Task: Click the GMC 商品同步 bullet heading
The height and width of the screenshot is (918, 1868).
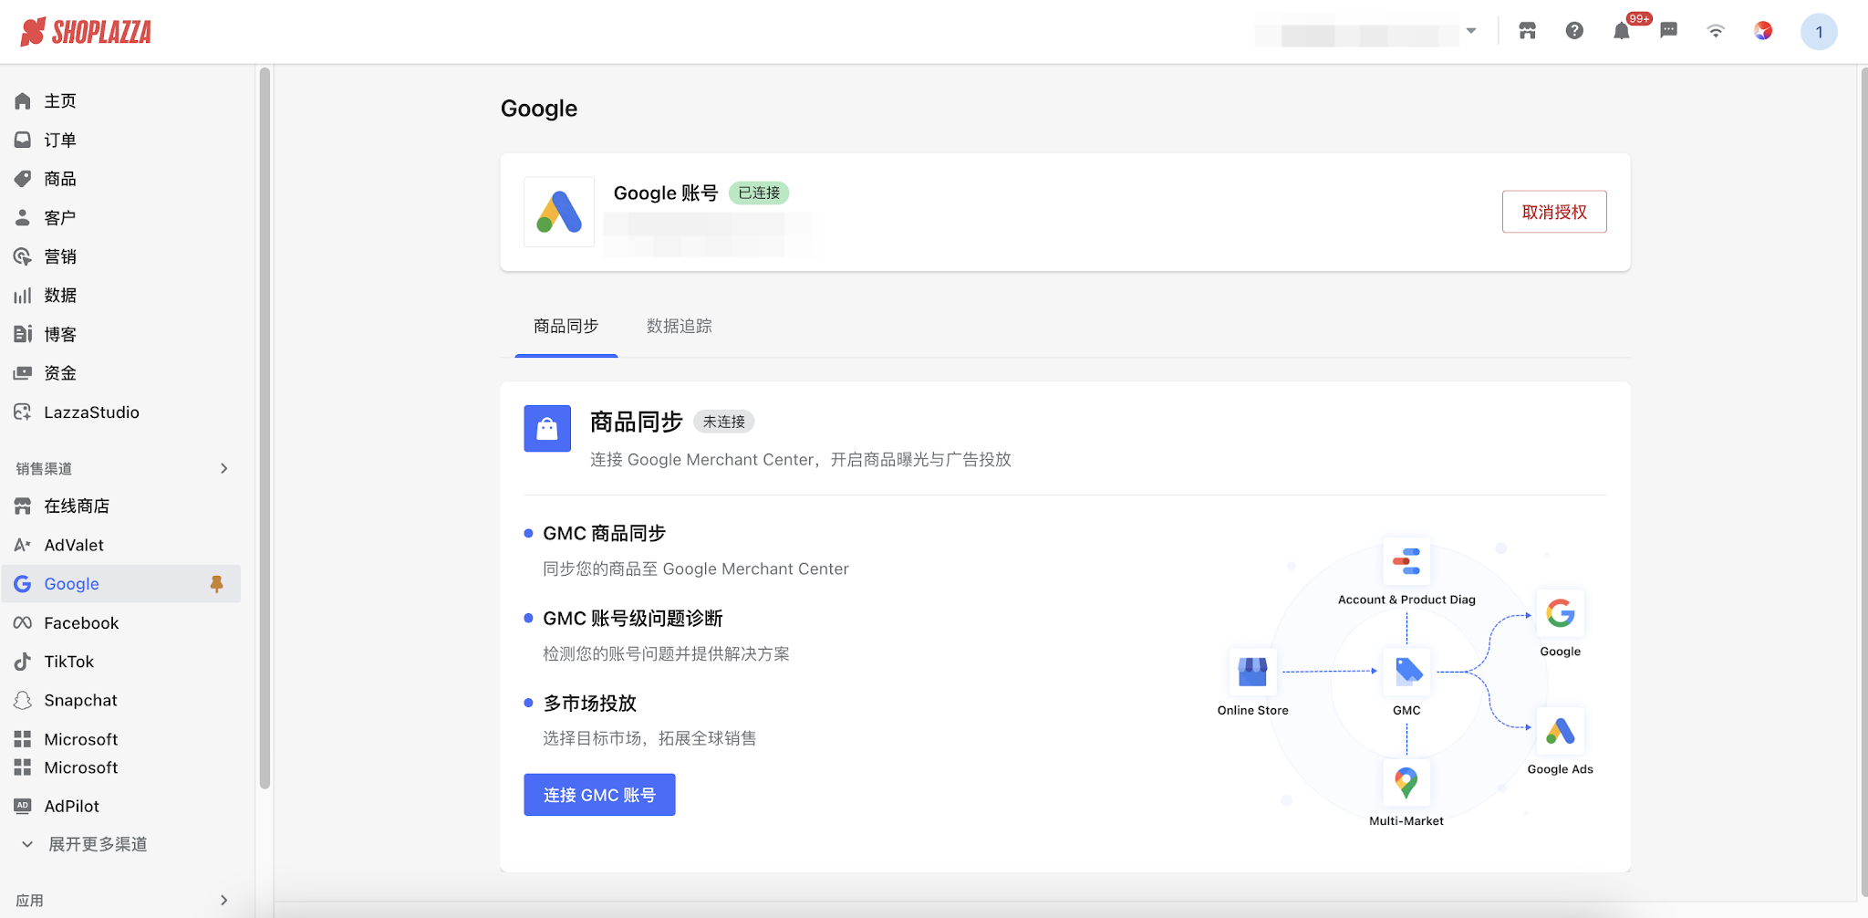Action: click(605, 534)
